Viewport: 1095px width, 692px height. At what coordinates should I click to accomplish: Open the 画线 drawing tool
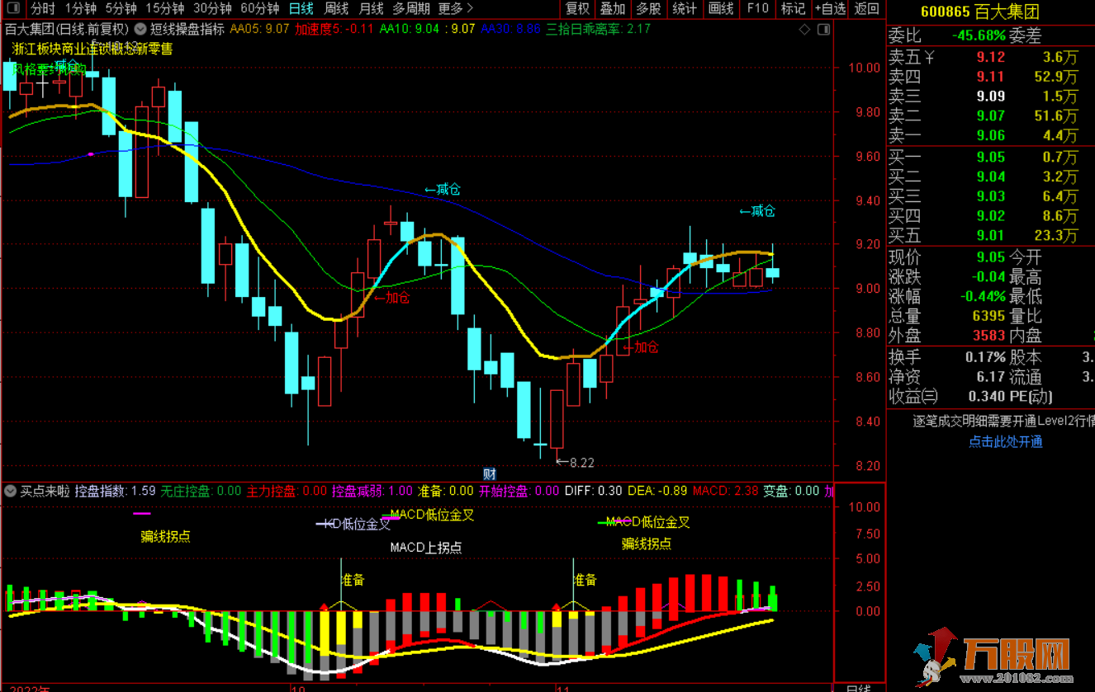pos(721,8)
